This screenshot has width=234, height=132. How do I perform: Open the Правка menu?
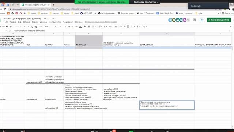pos(13,22)
